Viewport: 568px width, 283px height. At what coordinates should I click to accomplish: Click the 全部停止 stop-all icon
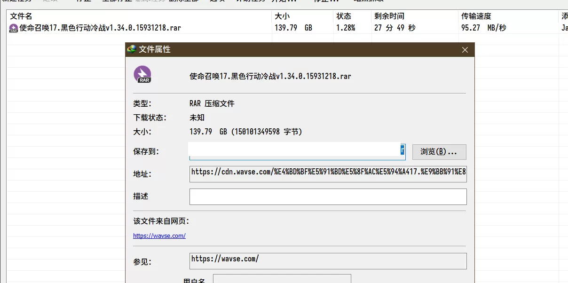tap(110, 2)
